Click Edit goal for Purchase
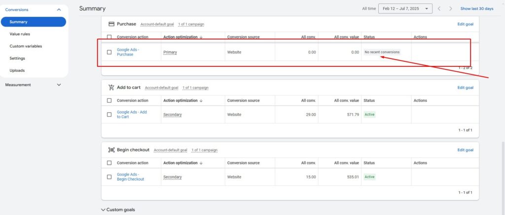This screenshot has width=505, height=215. pos(465,24)
